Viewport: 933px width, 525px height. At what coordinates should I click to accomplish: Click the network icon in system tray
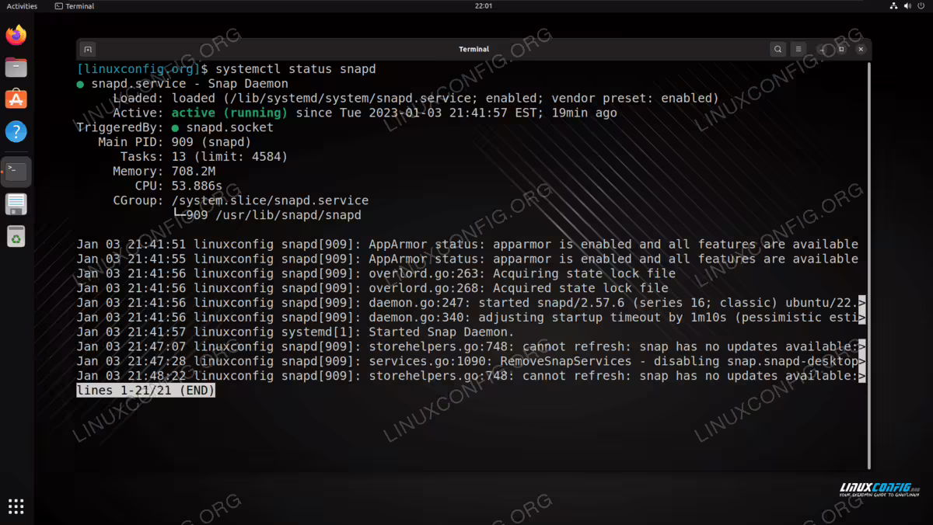click(x=893, y=6)
